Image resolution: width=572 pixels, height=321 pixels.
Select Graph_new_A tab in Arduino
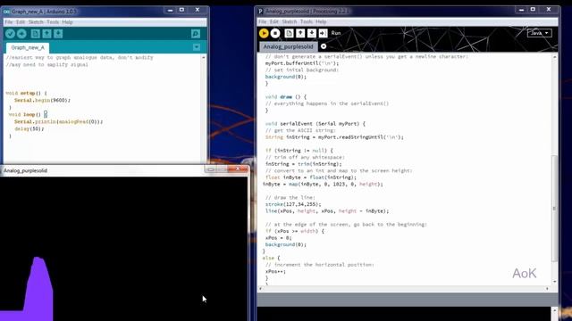(28, 47)
